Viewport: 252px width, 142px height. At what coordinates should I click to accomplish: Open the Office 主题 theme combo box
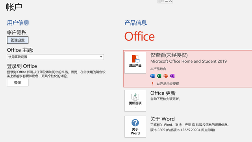tap(55, 57)
